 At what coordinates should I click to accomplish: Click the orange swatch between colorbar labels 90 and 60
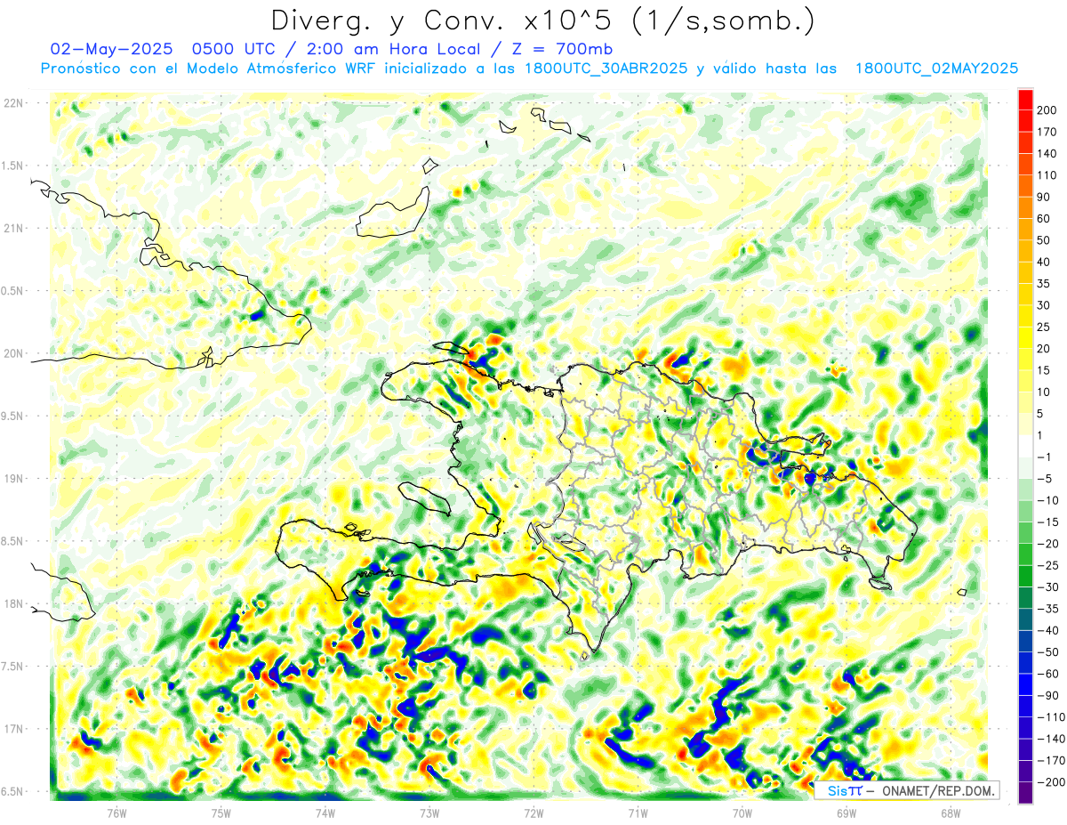[1025, 207]
